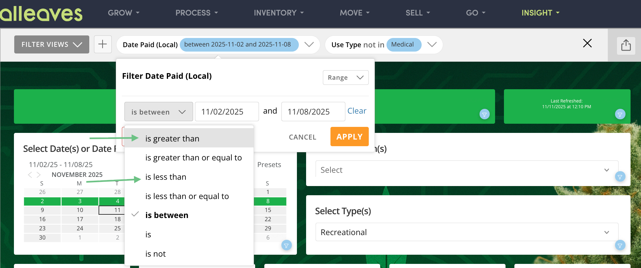Choose 'is greater than or equal to'

click(x=189, y=158)
